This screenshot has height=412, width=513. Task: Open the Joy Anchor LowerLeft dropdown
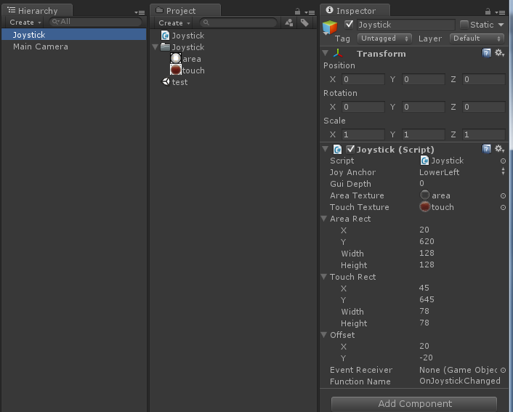(461, 172)
